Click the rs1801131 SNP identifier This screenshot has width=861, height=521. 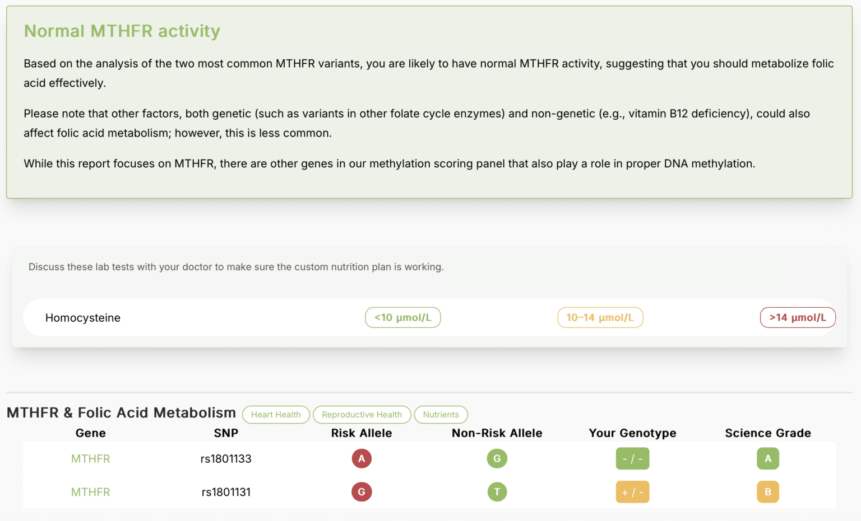[x=226, y=492]
